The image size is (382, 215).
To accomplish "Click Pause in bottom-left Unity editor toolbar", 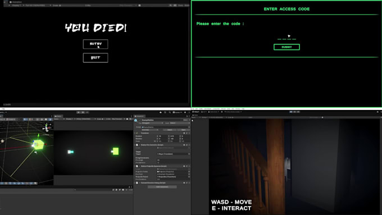I will tap(83, 112).
